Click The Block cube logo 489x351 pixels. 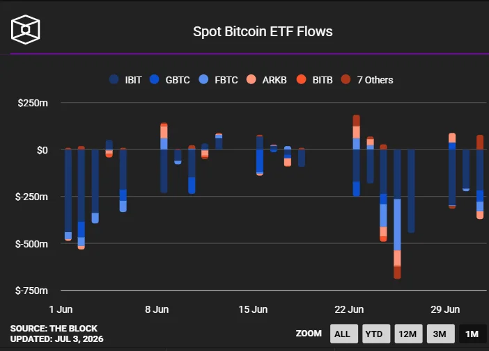pos(25,30)
